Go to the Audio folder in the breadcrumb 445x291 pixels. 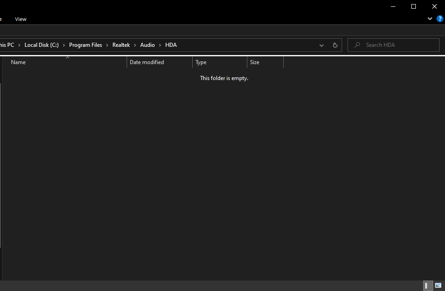coord(147,45)
